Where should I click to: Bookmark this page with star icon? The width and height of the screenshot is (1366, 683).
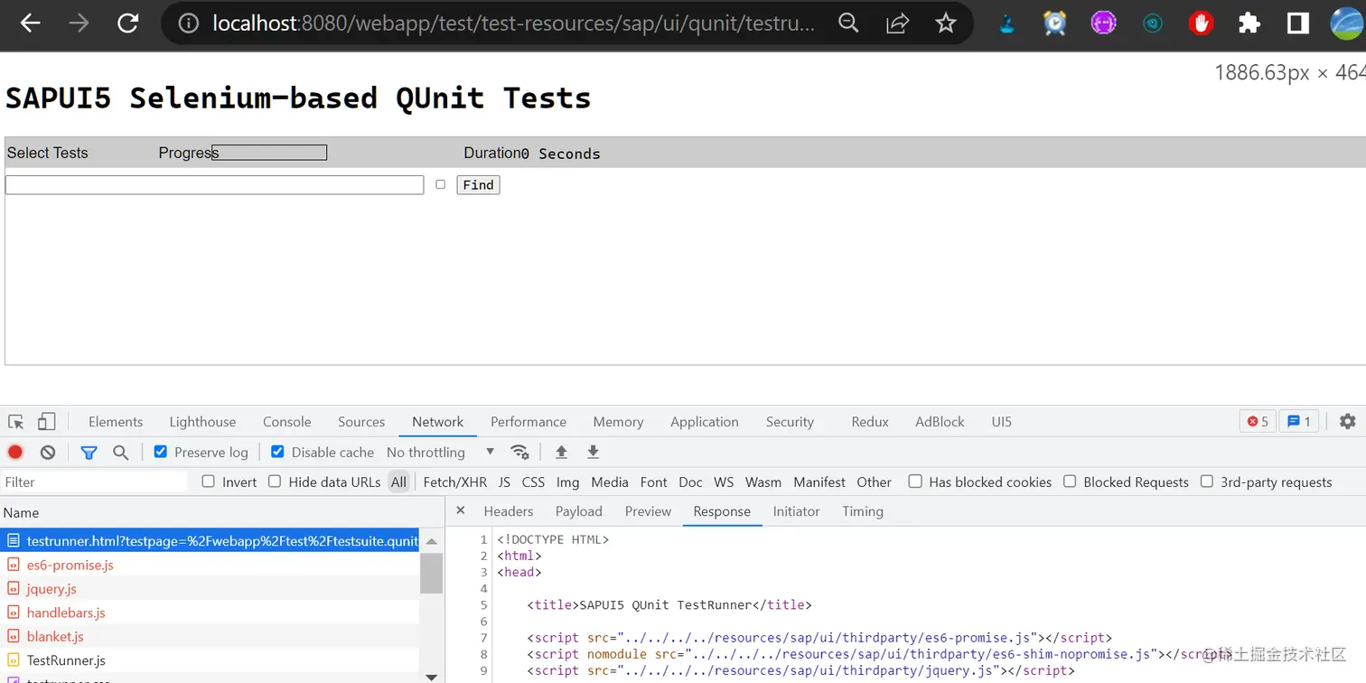pos(946,23)
